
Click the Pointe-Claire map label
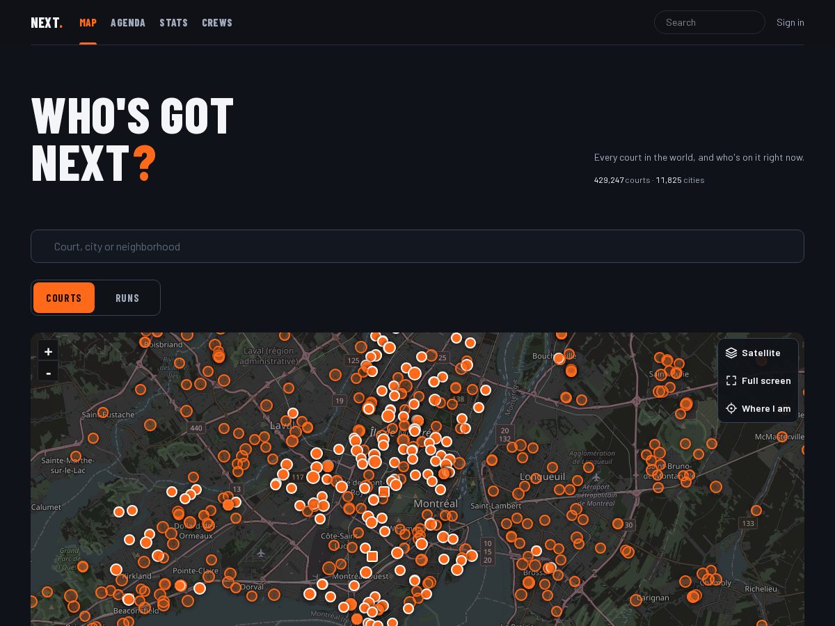(x=196, y=570)
